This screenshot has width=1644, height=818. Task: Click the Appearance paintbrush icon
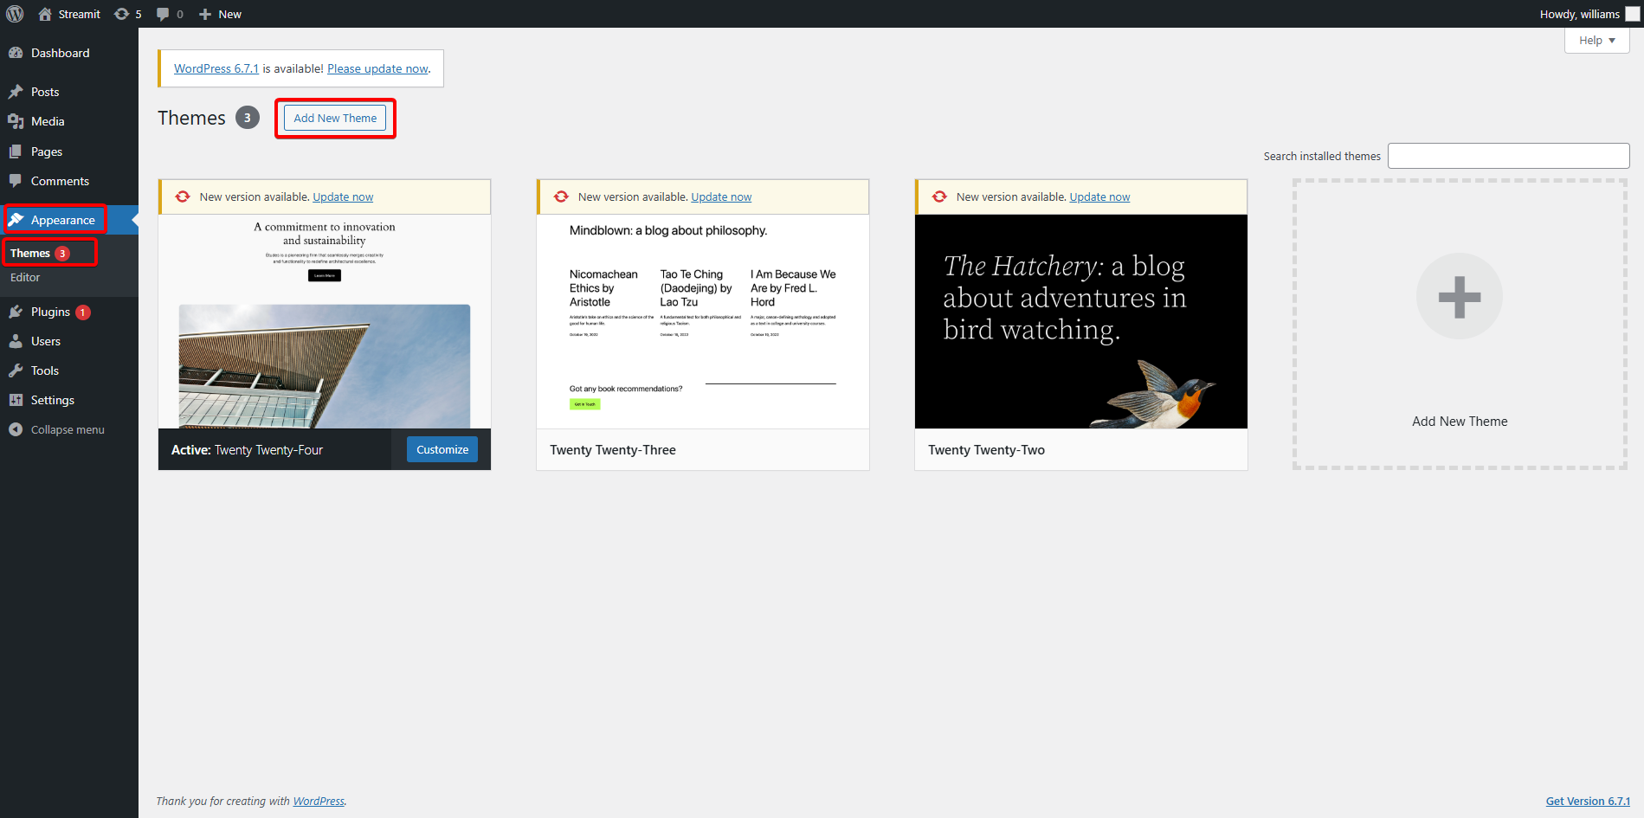click(x=16, y=220)
